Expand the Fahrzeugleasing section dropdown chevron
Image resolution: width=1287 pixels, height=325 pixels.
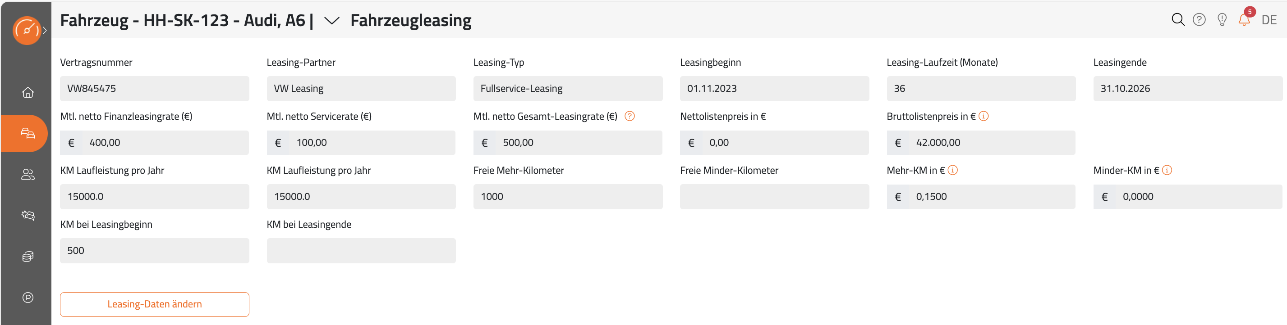[x=332, y=20]
